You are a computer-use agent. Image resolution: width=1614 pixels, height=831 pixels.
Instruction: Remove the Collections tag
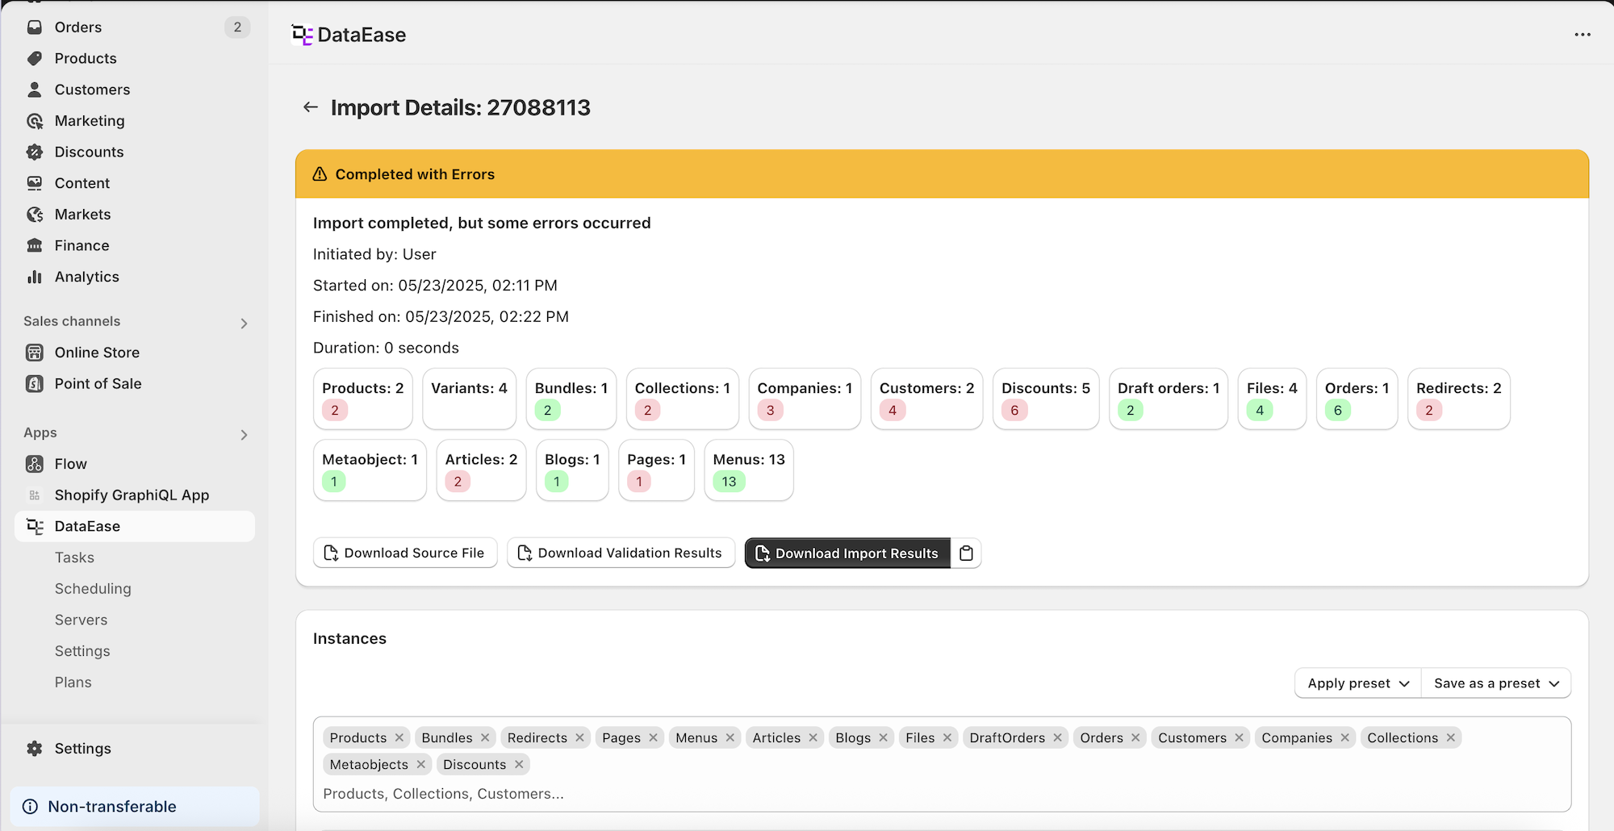coord(1450,737)
